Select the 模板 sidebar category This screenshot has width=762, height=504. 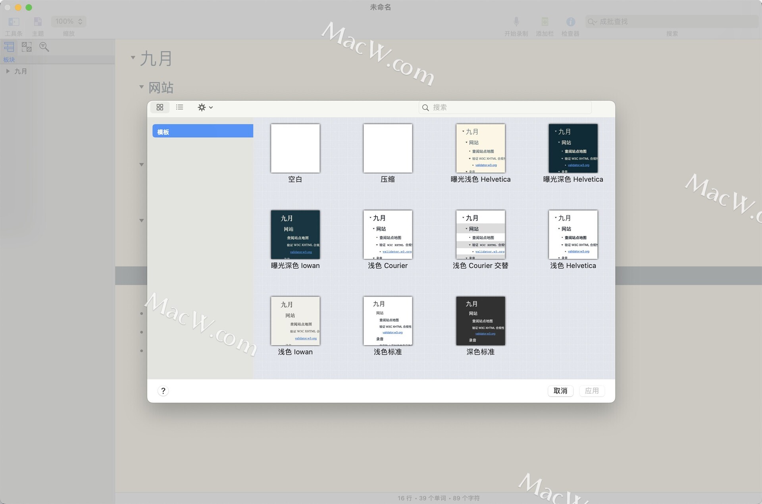click(x=202, y=131)
